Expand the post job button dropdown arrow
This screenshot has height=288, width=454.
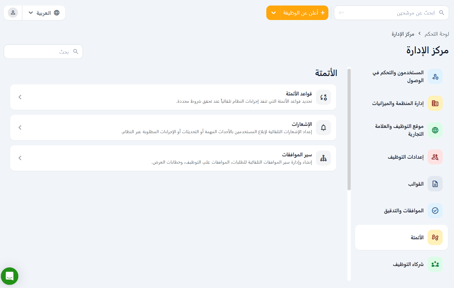273,13
